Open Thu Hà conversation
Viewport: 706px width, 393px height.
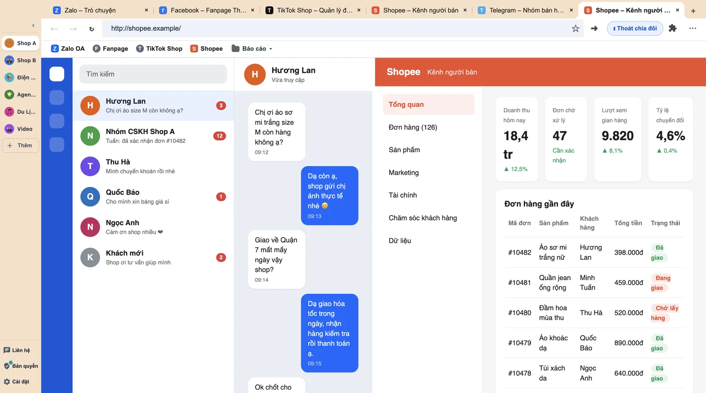pos(153,166)
